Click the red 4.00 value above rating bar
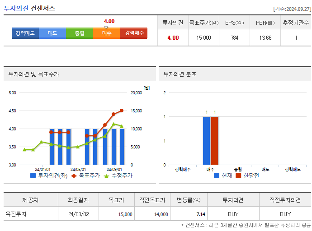Viewport: 312px width, 231px height. pyautogui.click(x=109, y=21)
